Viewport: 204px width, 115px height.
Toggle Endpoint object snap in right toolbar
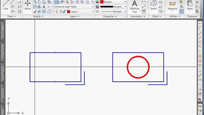200,33
